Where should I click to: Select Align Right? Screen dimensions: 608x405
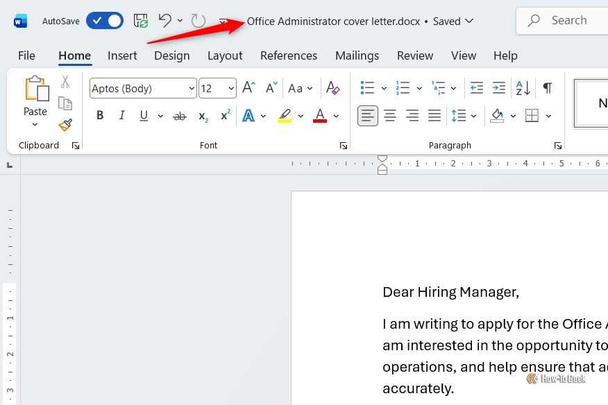point(412,116)
